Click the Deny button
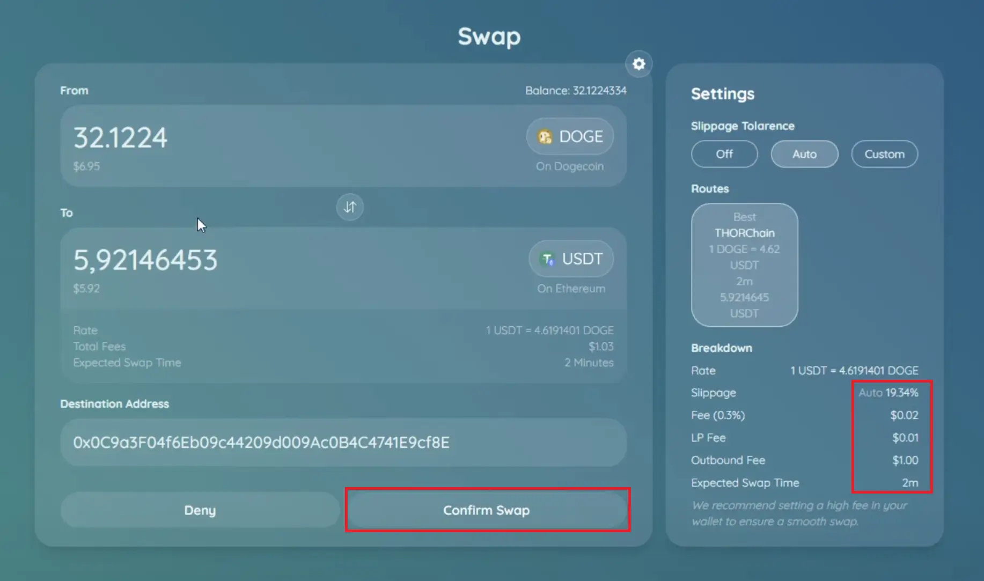 [200, 510]
